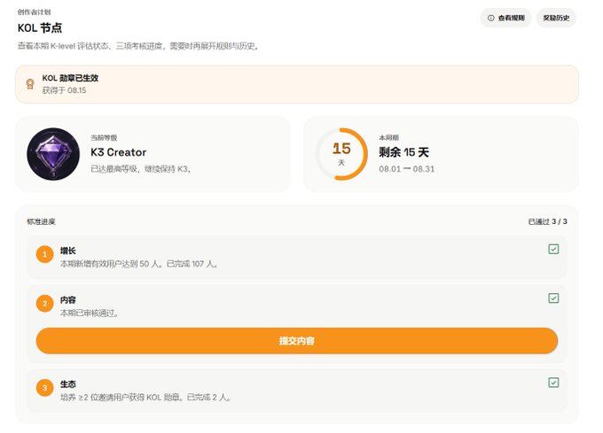This screenshot has height=433, width=603.
Task: Click the K3 Creator level title
Action: point(119,152)
